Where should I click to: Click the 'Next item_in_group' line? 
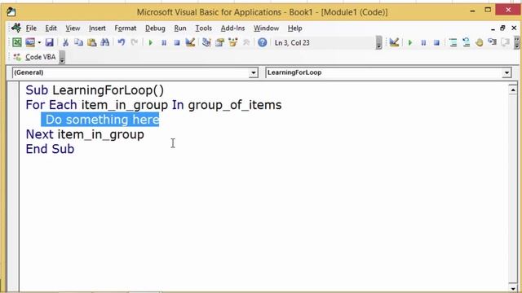click(85, 134)
